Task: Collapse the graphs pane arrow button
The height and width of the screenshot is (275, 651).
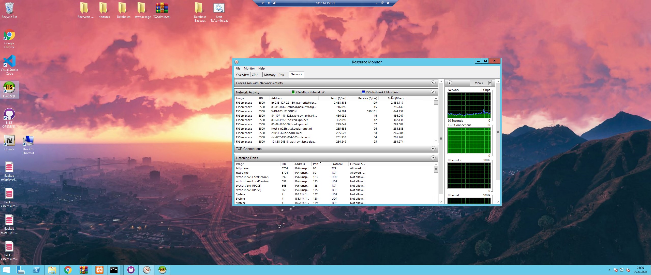Action: pos(449,83)
